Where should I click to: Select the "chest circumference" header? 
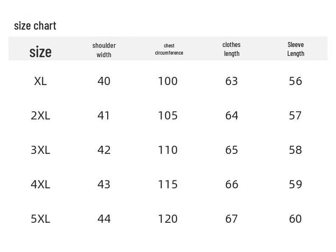click(x=169, y=49)
